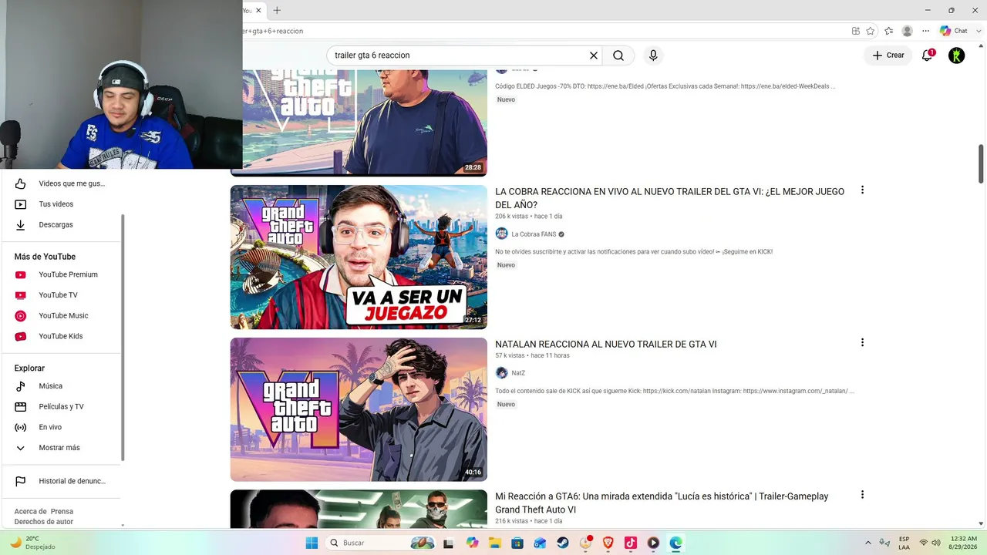Screen dimensions: 987x555
Task: Click the taskbar Buscar search box
Action: 381,543
